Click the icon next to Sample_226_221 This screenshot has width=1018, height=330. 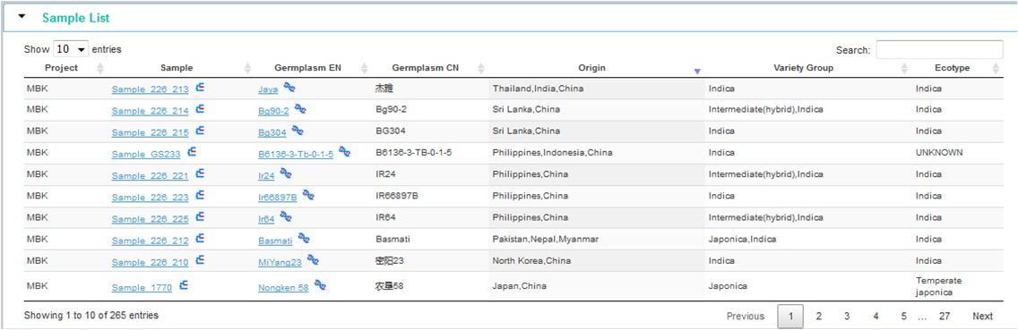tap(201, 173)
